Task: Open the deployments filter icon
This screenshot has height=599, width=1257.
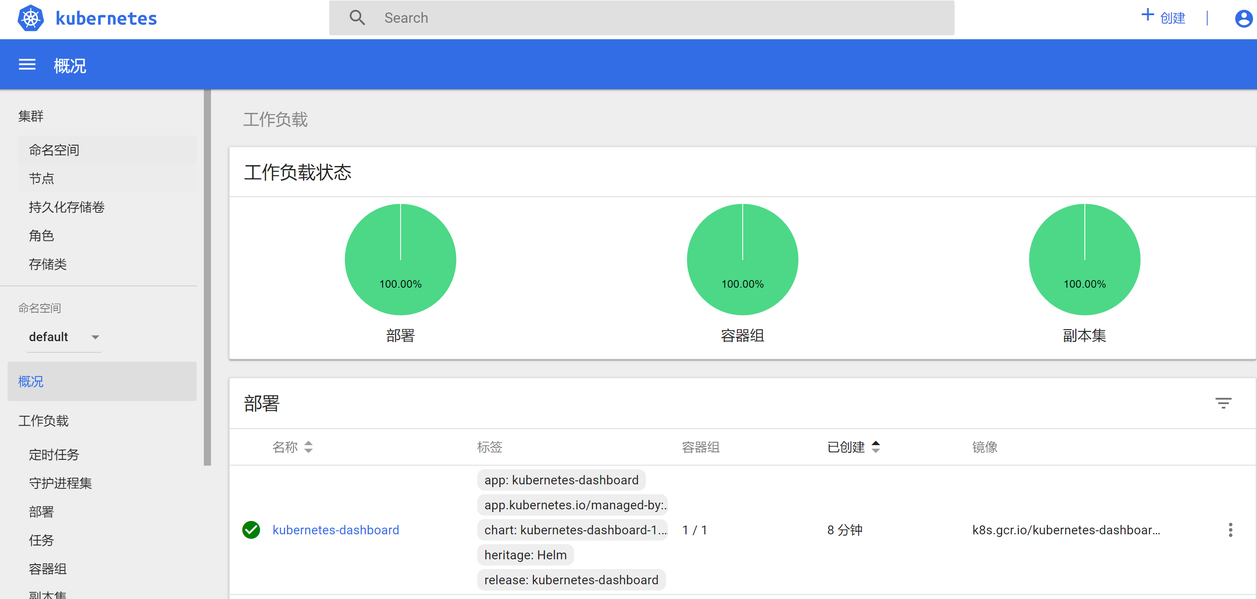Action: click(1223, 403)
